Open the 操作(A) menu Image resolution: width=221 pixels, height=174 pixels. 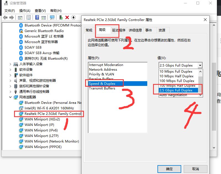point(25,10)
